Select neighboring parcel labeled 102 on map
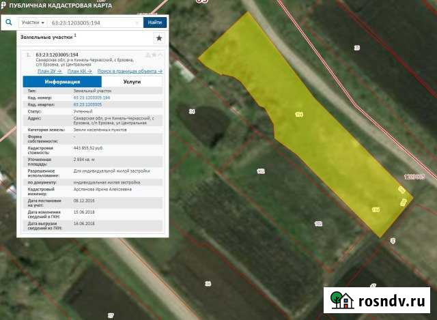This screenshot has width=437, height=320. (x=260, y=171)
